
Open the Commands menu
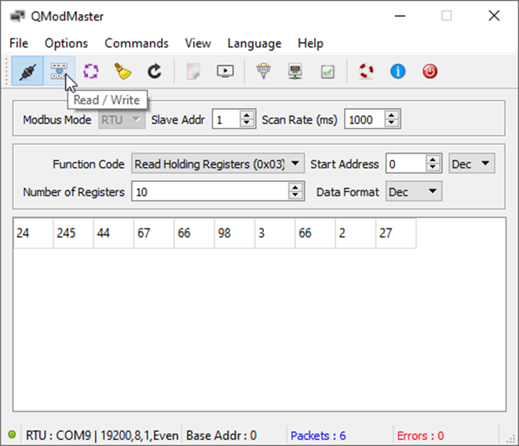[x=137, y=43]
